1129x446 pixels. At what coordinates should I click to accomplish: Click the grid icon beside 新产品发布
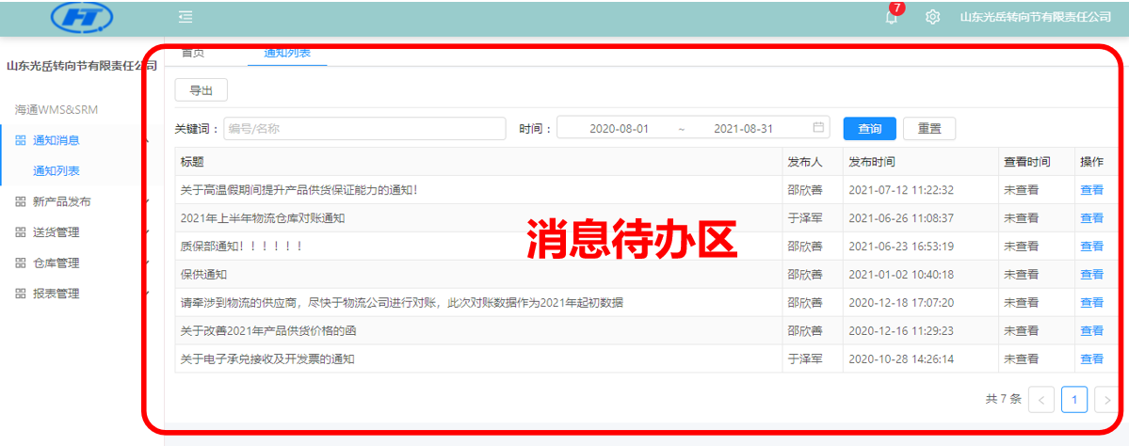tap(21, 201)
